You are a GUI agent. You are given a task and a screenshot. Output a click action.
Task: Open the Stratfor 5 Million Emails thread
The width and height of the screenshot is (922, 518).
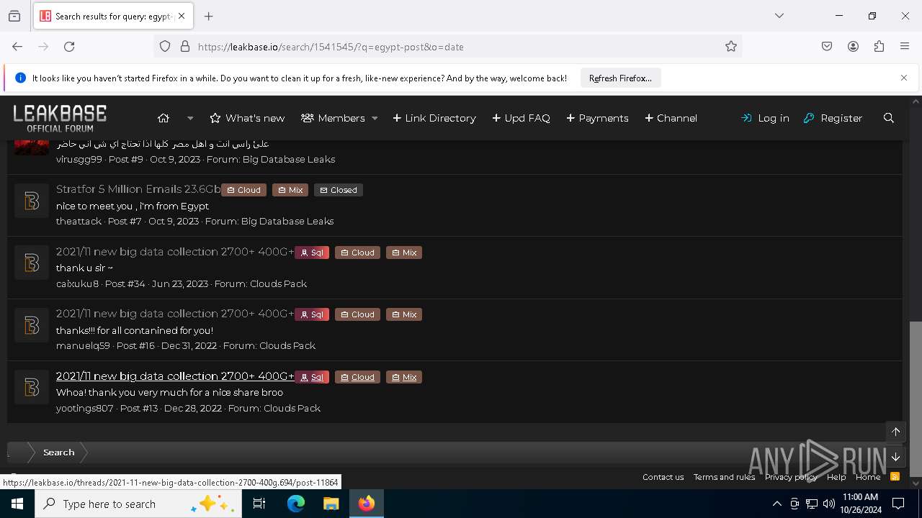point(138,189)
